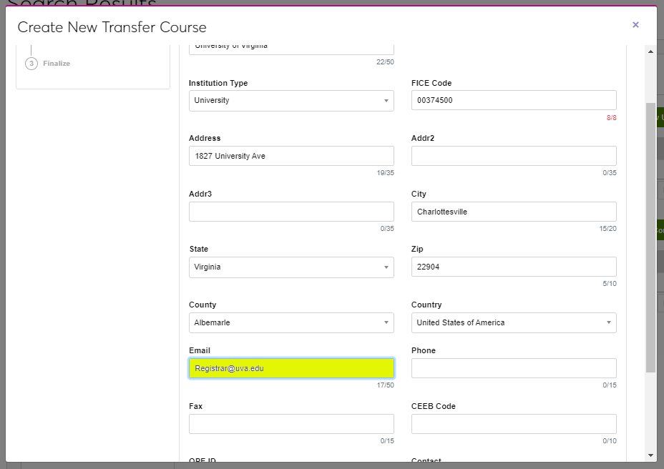Click the empty Addr3 field
Viewport: 664px width, 469px height.
point(291,212)
